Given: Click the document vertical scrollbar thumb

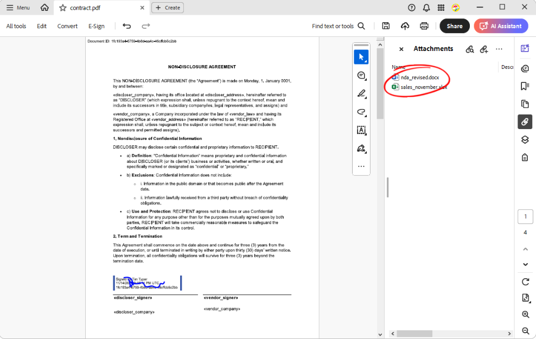Looking at the screenshot, I should [x=380, y=84].
